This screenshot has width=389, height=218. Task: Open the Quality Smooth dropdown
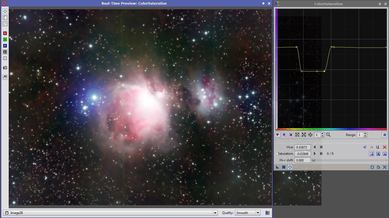248,213
